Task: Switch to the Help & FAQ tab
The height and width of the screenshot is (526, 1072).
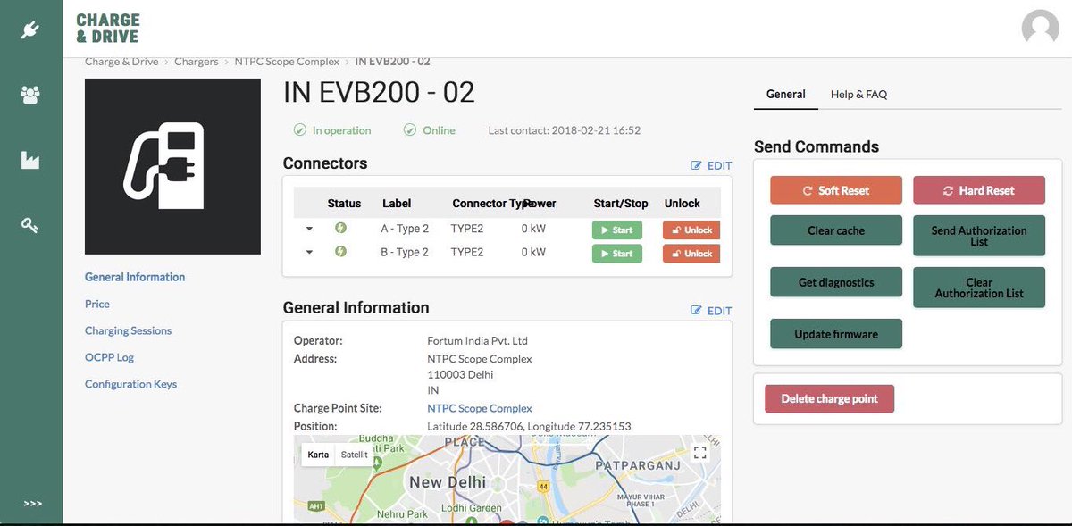Action: tap(858, 94)
